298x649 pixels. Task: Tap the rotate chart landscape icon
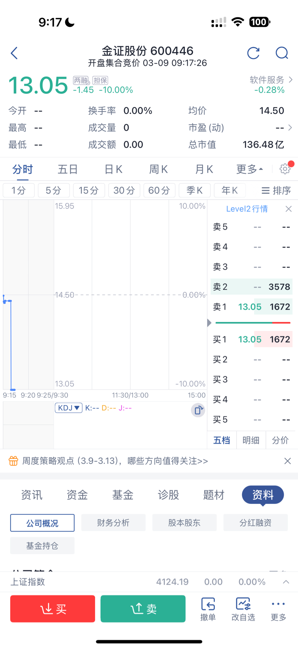(198, 410)
